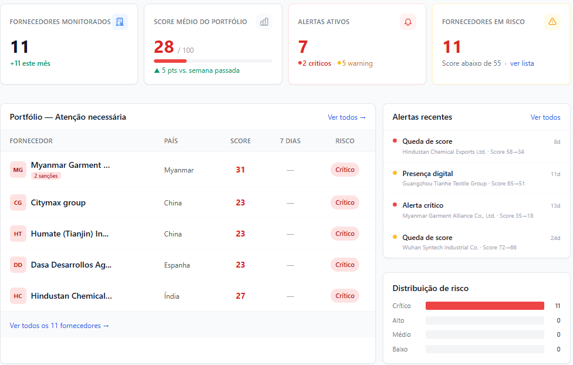This screenshot has height=365, width=573.
Task: Click the HT avatar for Humate (Tianjin)
Action: click(18, 234)
